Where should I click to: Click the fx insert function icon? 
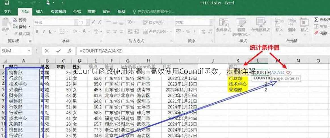click(69, 51)
